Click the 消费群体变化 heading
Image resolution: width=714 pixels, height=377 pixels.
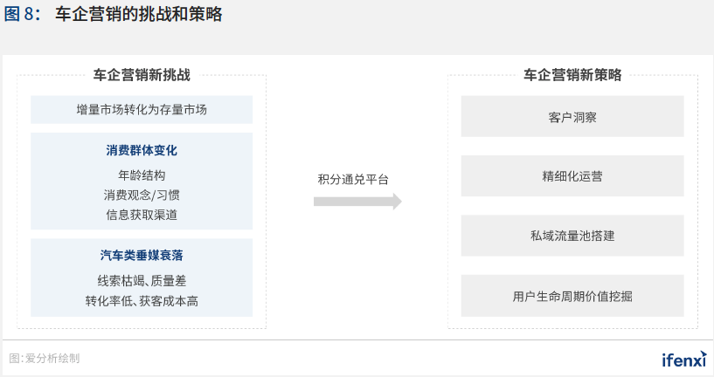[142, 150]
